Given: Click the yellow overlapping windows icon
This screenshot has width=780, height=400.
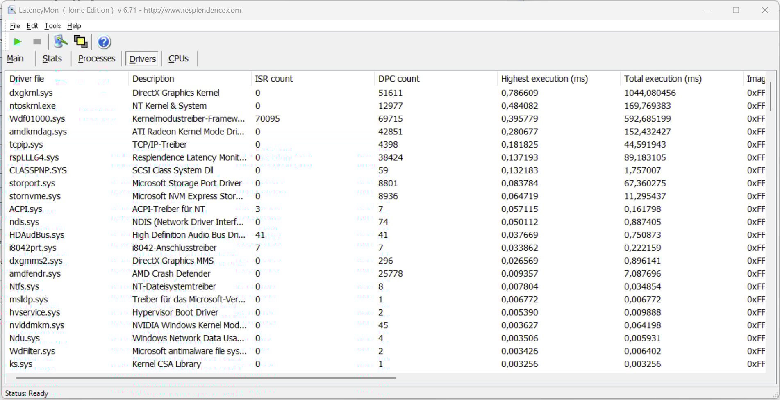Looking at the screenshot, I should (80, 41).
